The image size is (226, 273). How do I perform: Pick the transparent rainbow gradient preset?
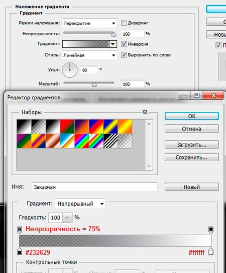pos(96,141)
